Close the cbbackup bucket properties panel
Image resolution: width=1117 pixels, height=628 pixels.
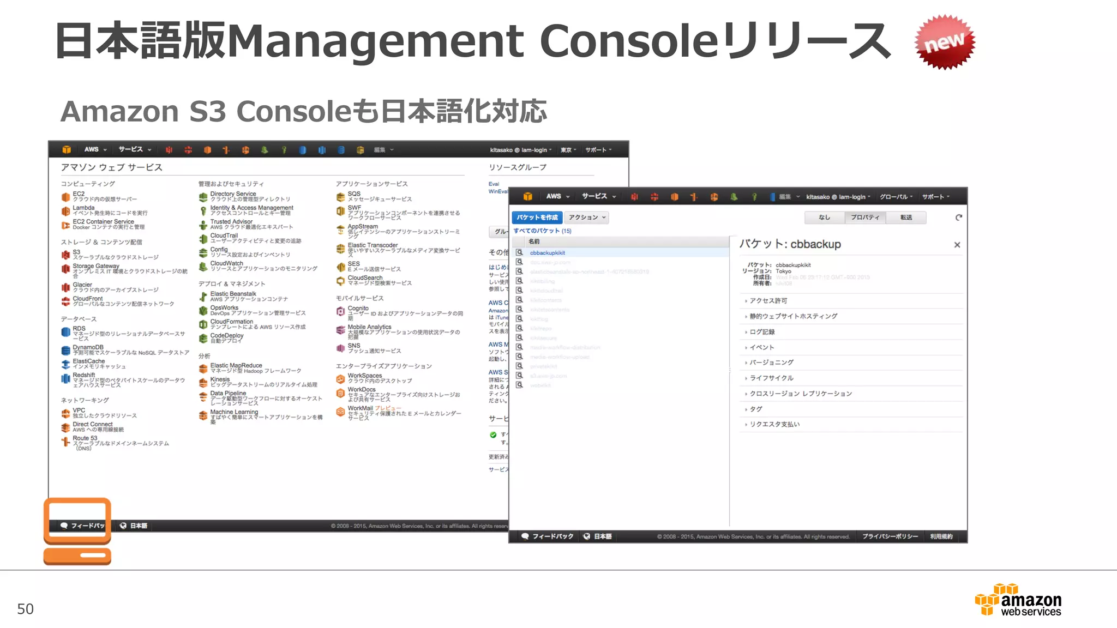pos(957,245)
